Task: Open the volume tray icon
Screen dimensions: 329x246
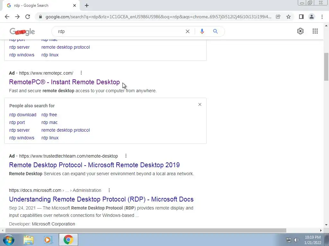Action: pos(297,240)
